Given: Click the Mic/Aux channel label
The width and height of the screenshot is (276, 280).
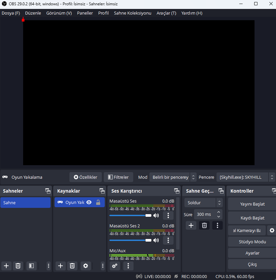Looking at the screenshot, I should [117, 251].
